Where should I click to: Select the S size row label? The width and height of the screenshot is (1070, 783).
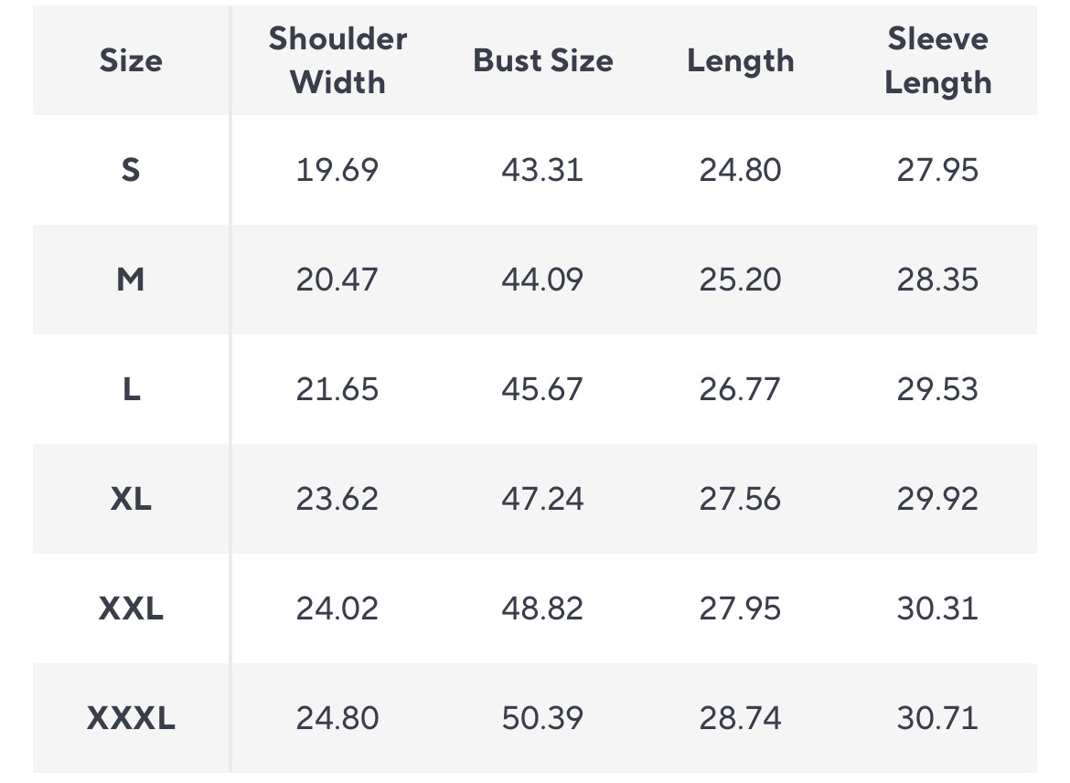[x=131, y=170]
